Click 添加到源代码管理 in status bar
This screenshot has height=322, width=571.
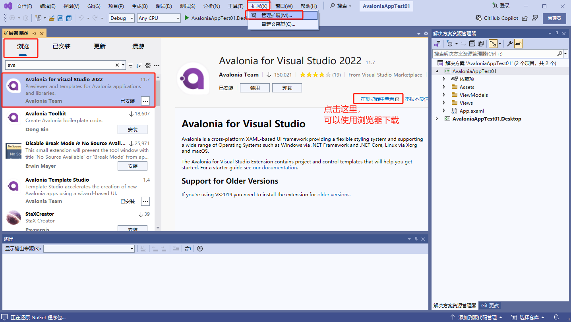[477, 317]
